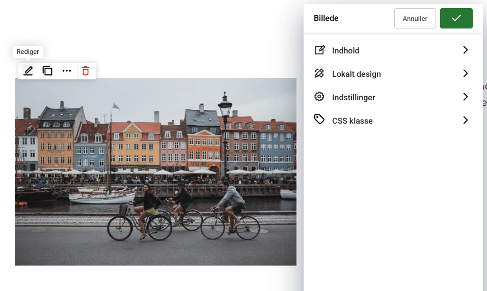Click the Lokalt design pen-ruler icon

tap(319, 73)
